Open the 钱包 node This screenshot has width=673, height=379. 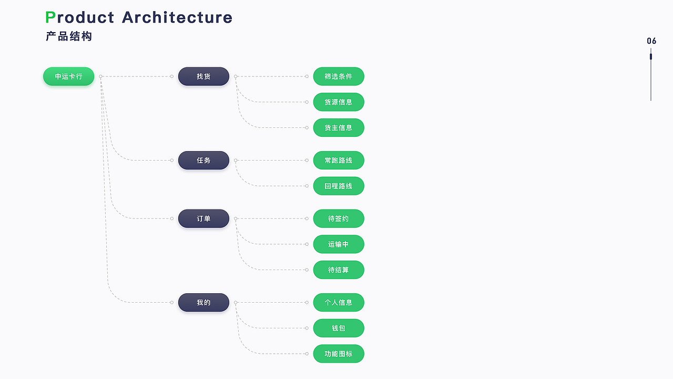(x=338, y=328)
